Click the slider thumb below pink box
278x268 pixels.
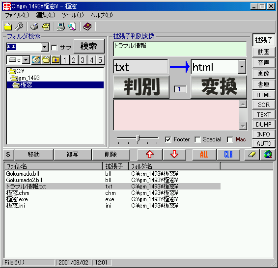[138, 139]
